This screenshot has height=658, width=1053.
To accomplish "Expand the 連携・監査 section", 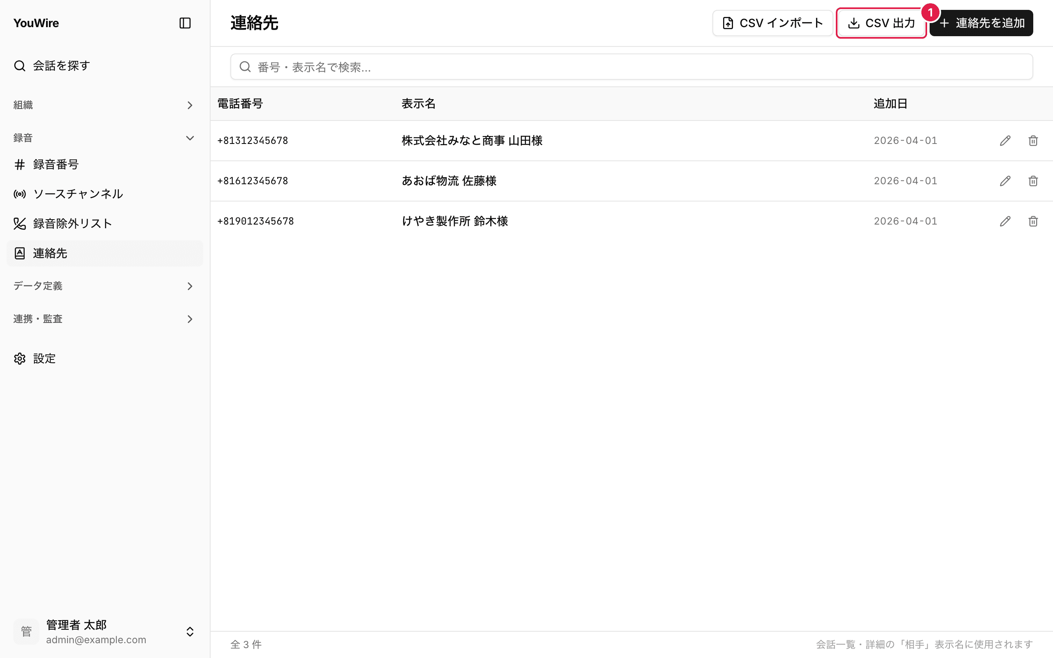I will coord(104,319).
